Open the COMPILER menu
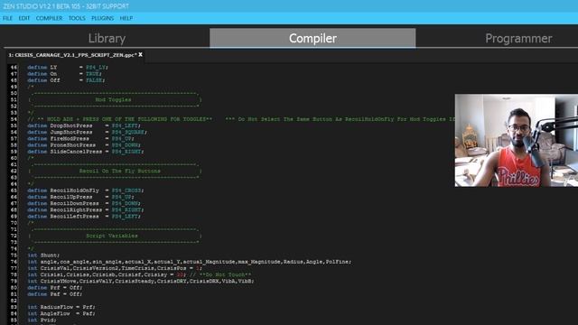This screenshot has width=578, height=325. (x=49, y=18)
